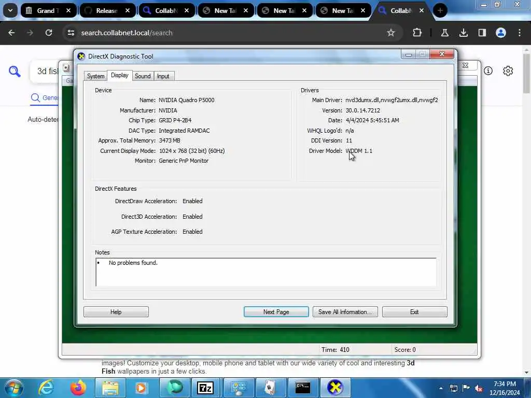Click the 3473 MB memory value

pos(170,140)
